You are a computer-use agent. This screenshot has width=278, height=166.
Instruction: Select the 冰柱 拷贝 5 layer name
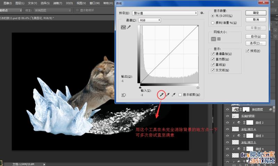coord(248,142)
